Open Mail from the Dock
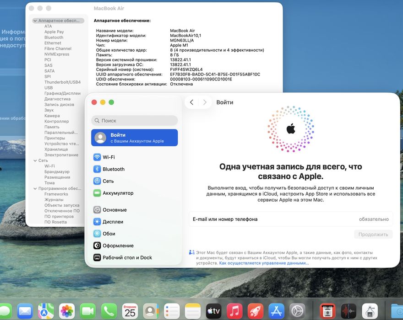Viewport: 403px width, 320px height. coord(25,311)
